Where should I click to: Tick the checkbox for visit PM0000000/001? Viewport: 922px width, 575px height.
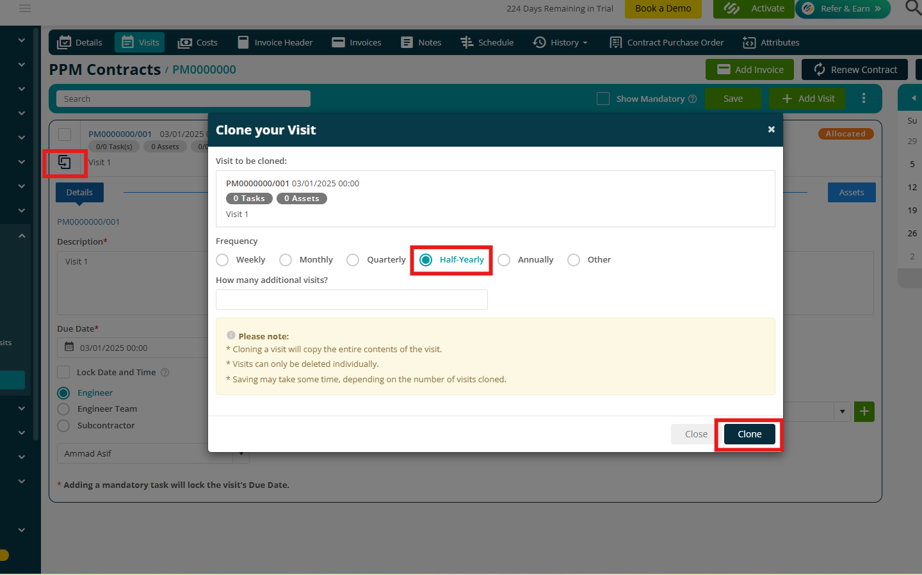click(65, 134)
